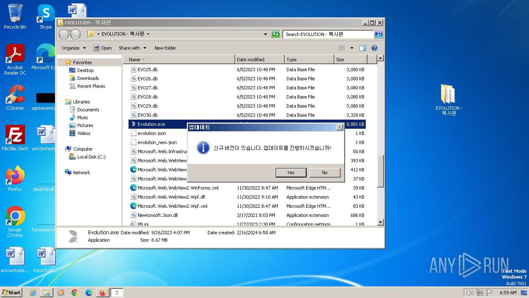Sort by the Type column header

pyautogui.click(x=309, y=60)
